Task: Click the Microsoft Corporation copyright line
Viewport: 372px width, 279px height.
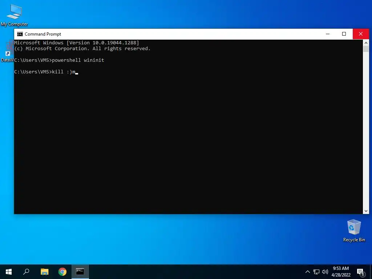Action: [x=82, y=49]
